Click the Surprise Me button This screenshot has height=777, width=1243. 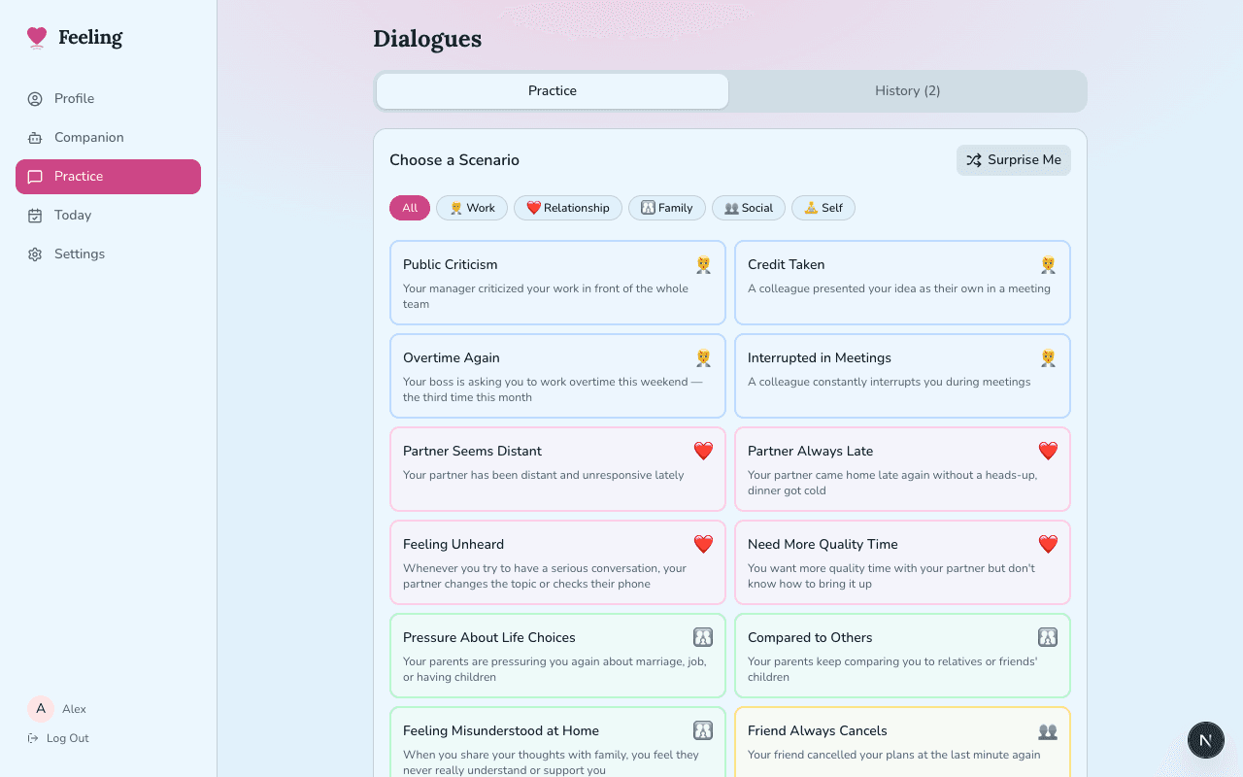(1013, 160)
